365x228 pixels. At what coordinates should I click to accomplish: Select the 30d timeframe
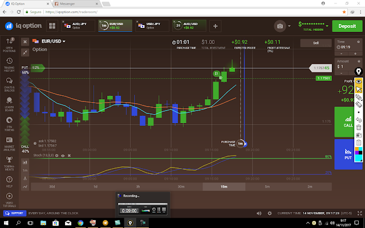point(52,186)
